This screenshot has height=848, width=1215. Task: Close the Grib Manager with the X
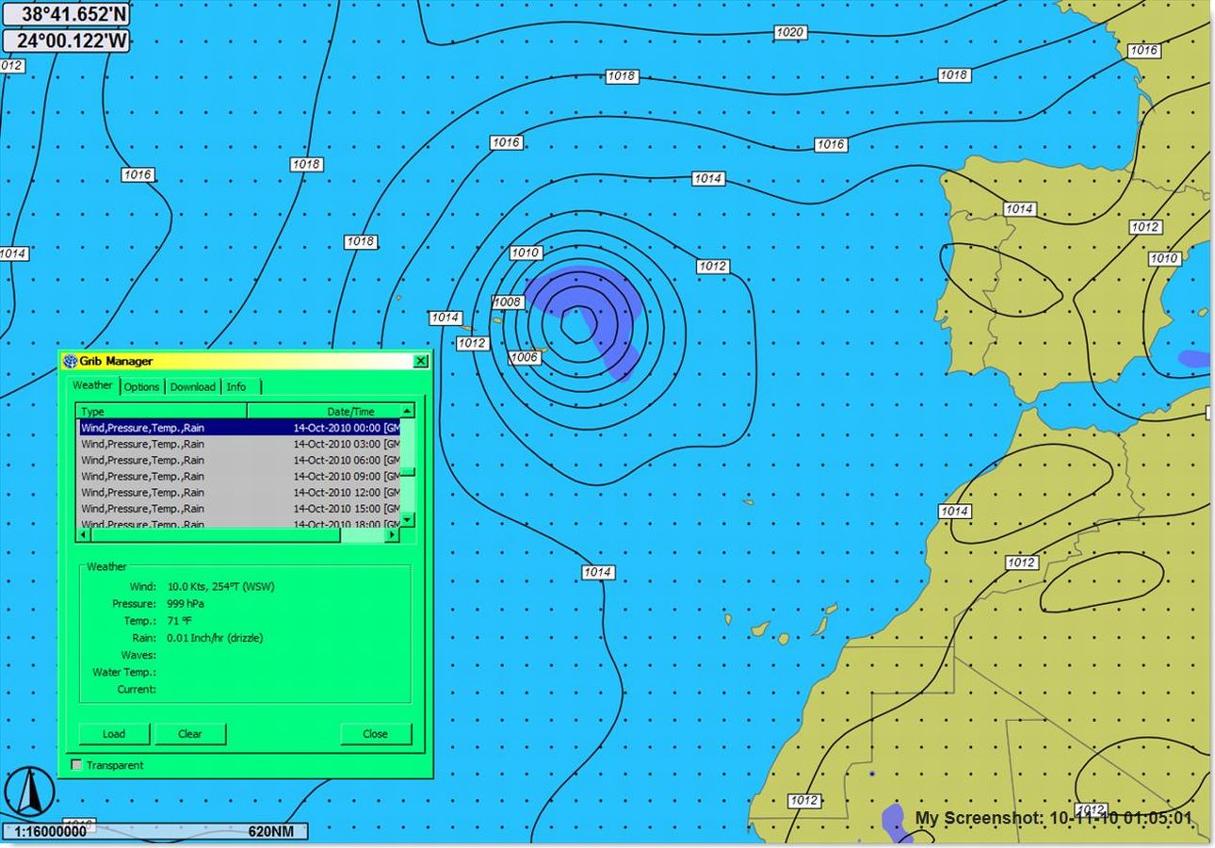pyautogui.click(x=420, y=361)
